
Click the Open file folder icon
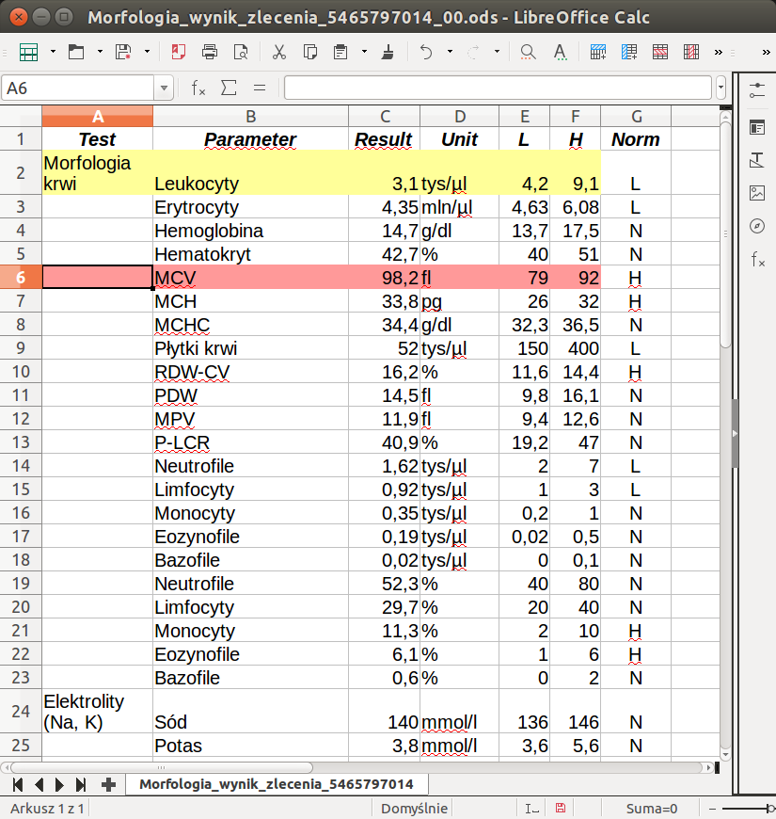coord(76,52)
